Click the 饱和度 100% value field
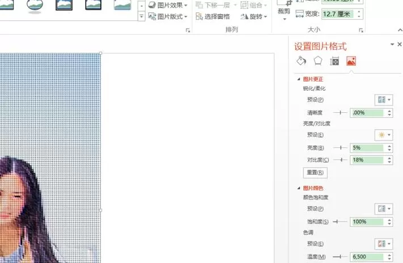 pyautogui.click(x=368, y=222)
